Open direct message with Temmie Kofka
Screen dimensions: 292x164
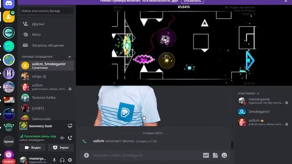(x=47, y=97)
